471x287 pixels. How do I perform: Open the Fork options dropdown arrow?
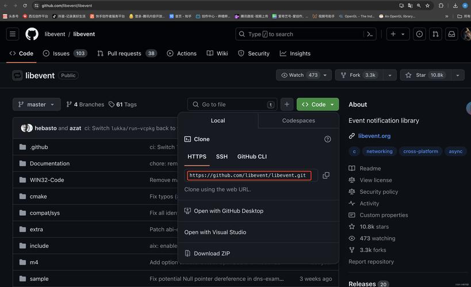pos(390,75)
